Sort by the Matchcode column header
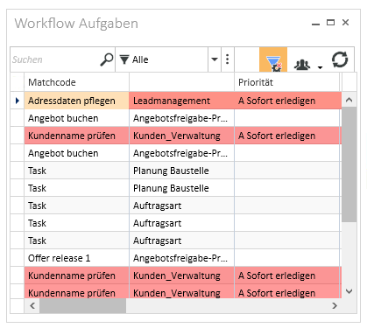 pos(77,82)
